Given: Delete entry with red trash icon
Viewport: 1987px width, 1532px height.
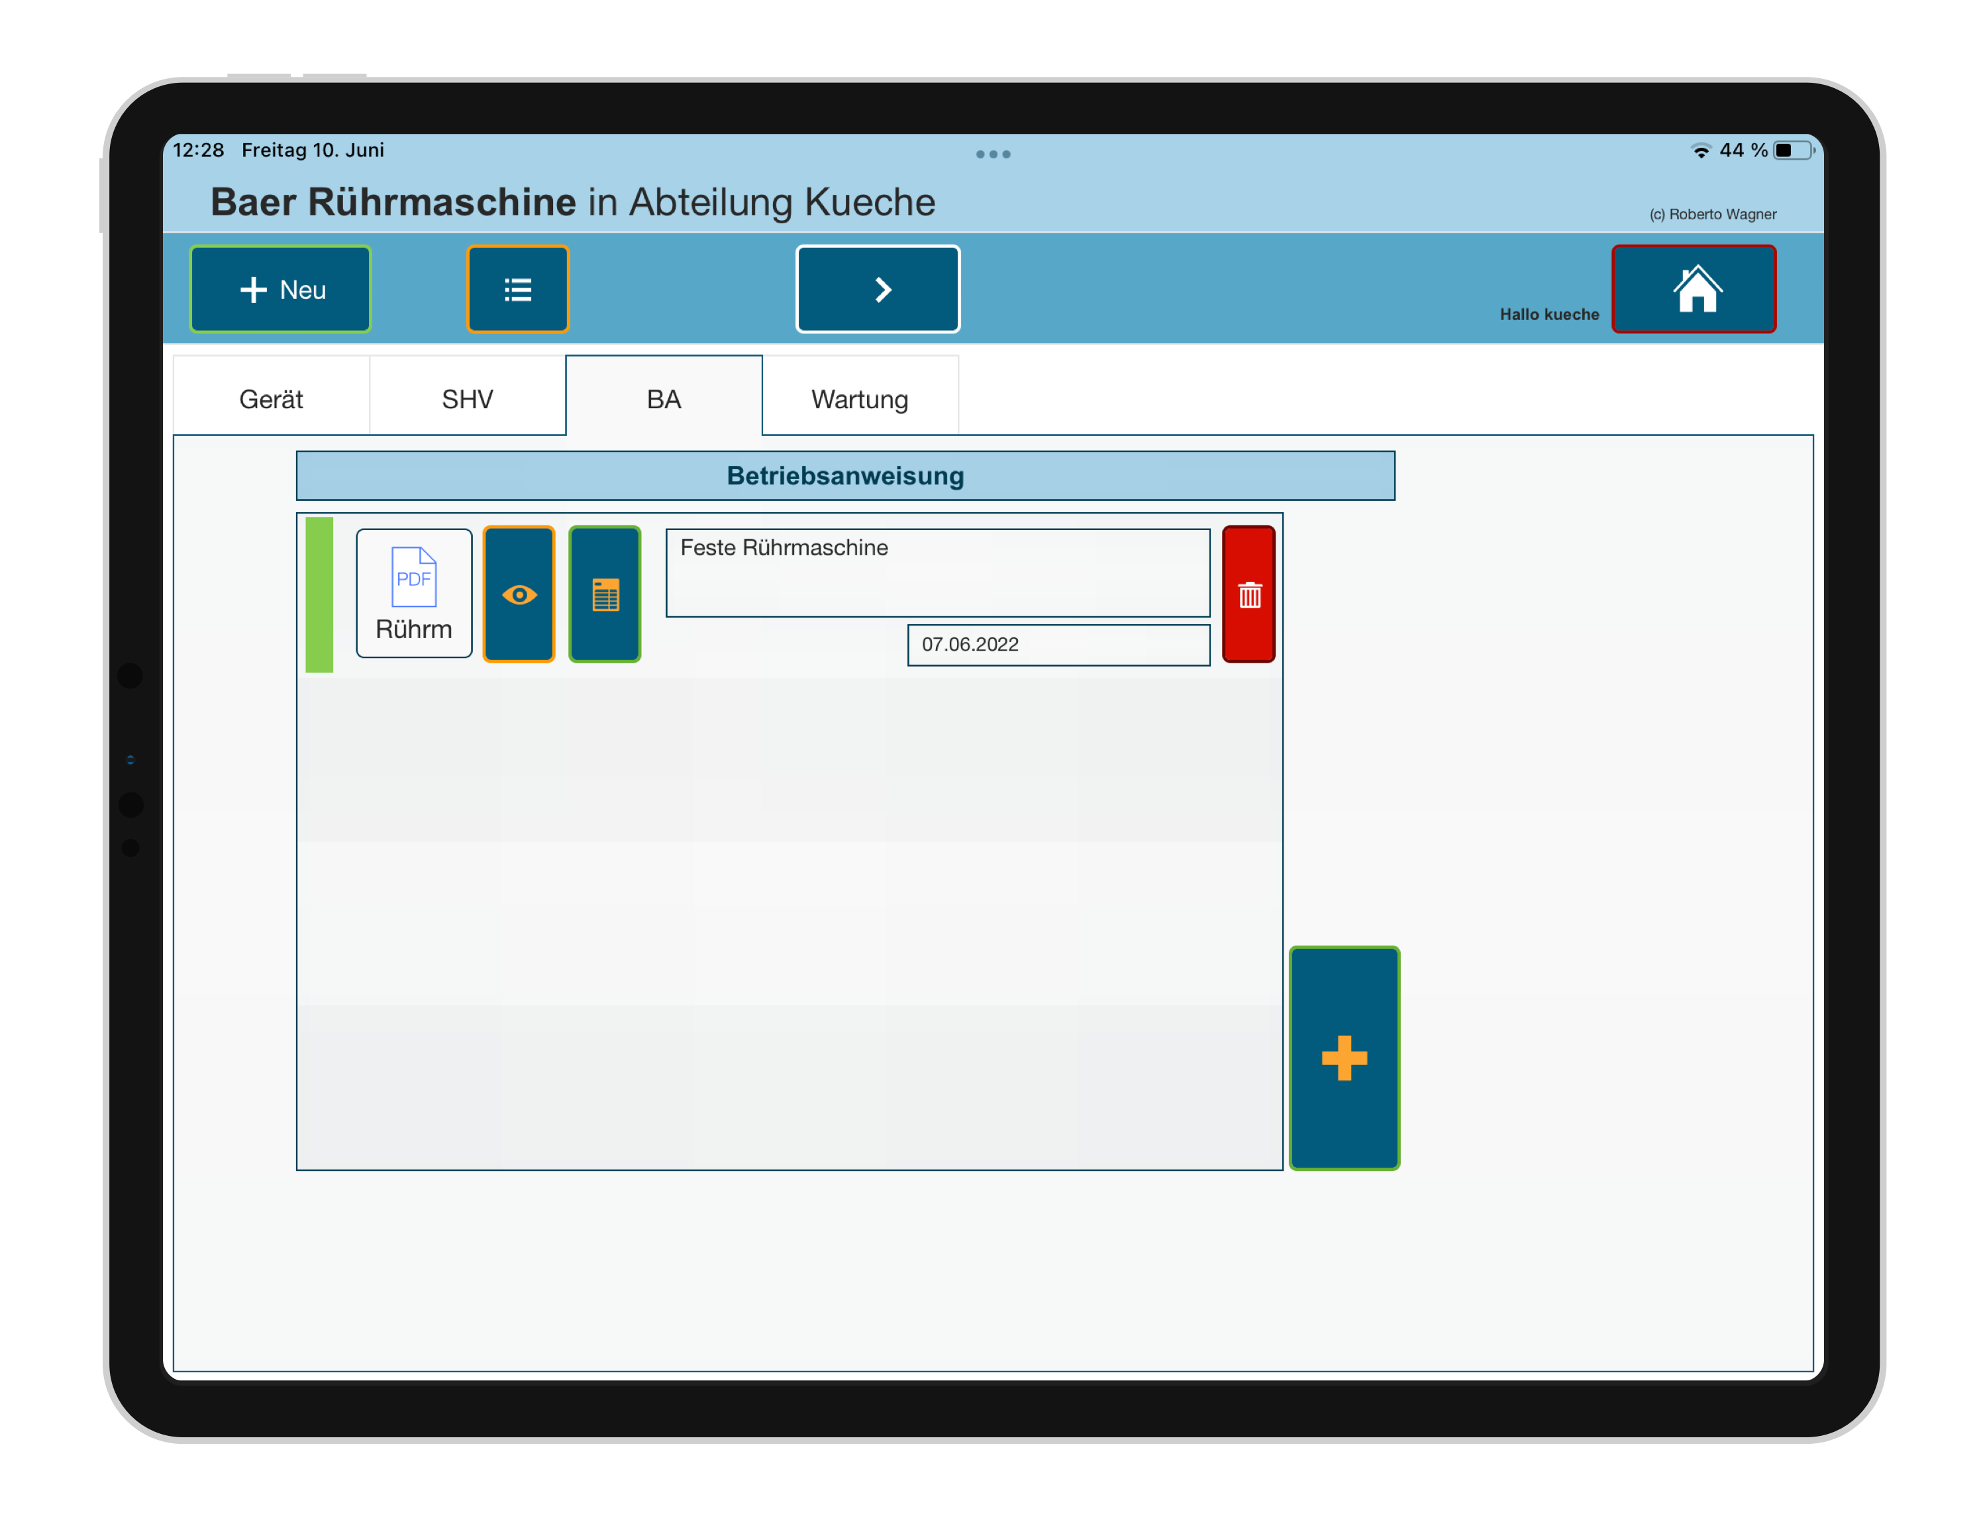Looking at the screenshot, I should tap(1248, 594).
